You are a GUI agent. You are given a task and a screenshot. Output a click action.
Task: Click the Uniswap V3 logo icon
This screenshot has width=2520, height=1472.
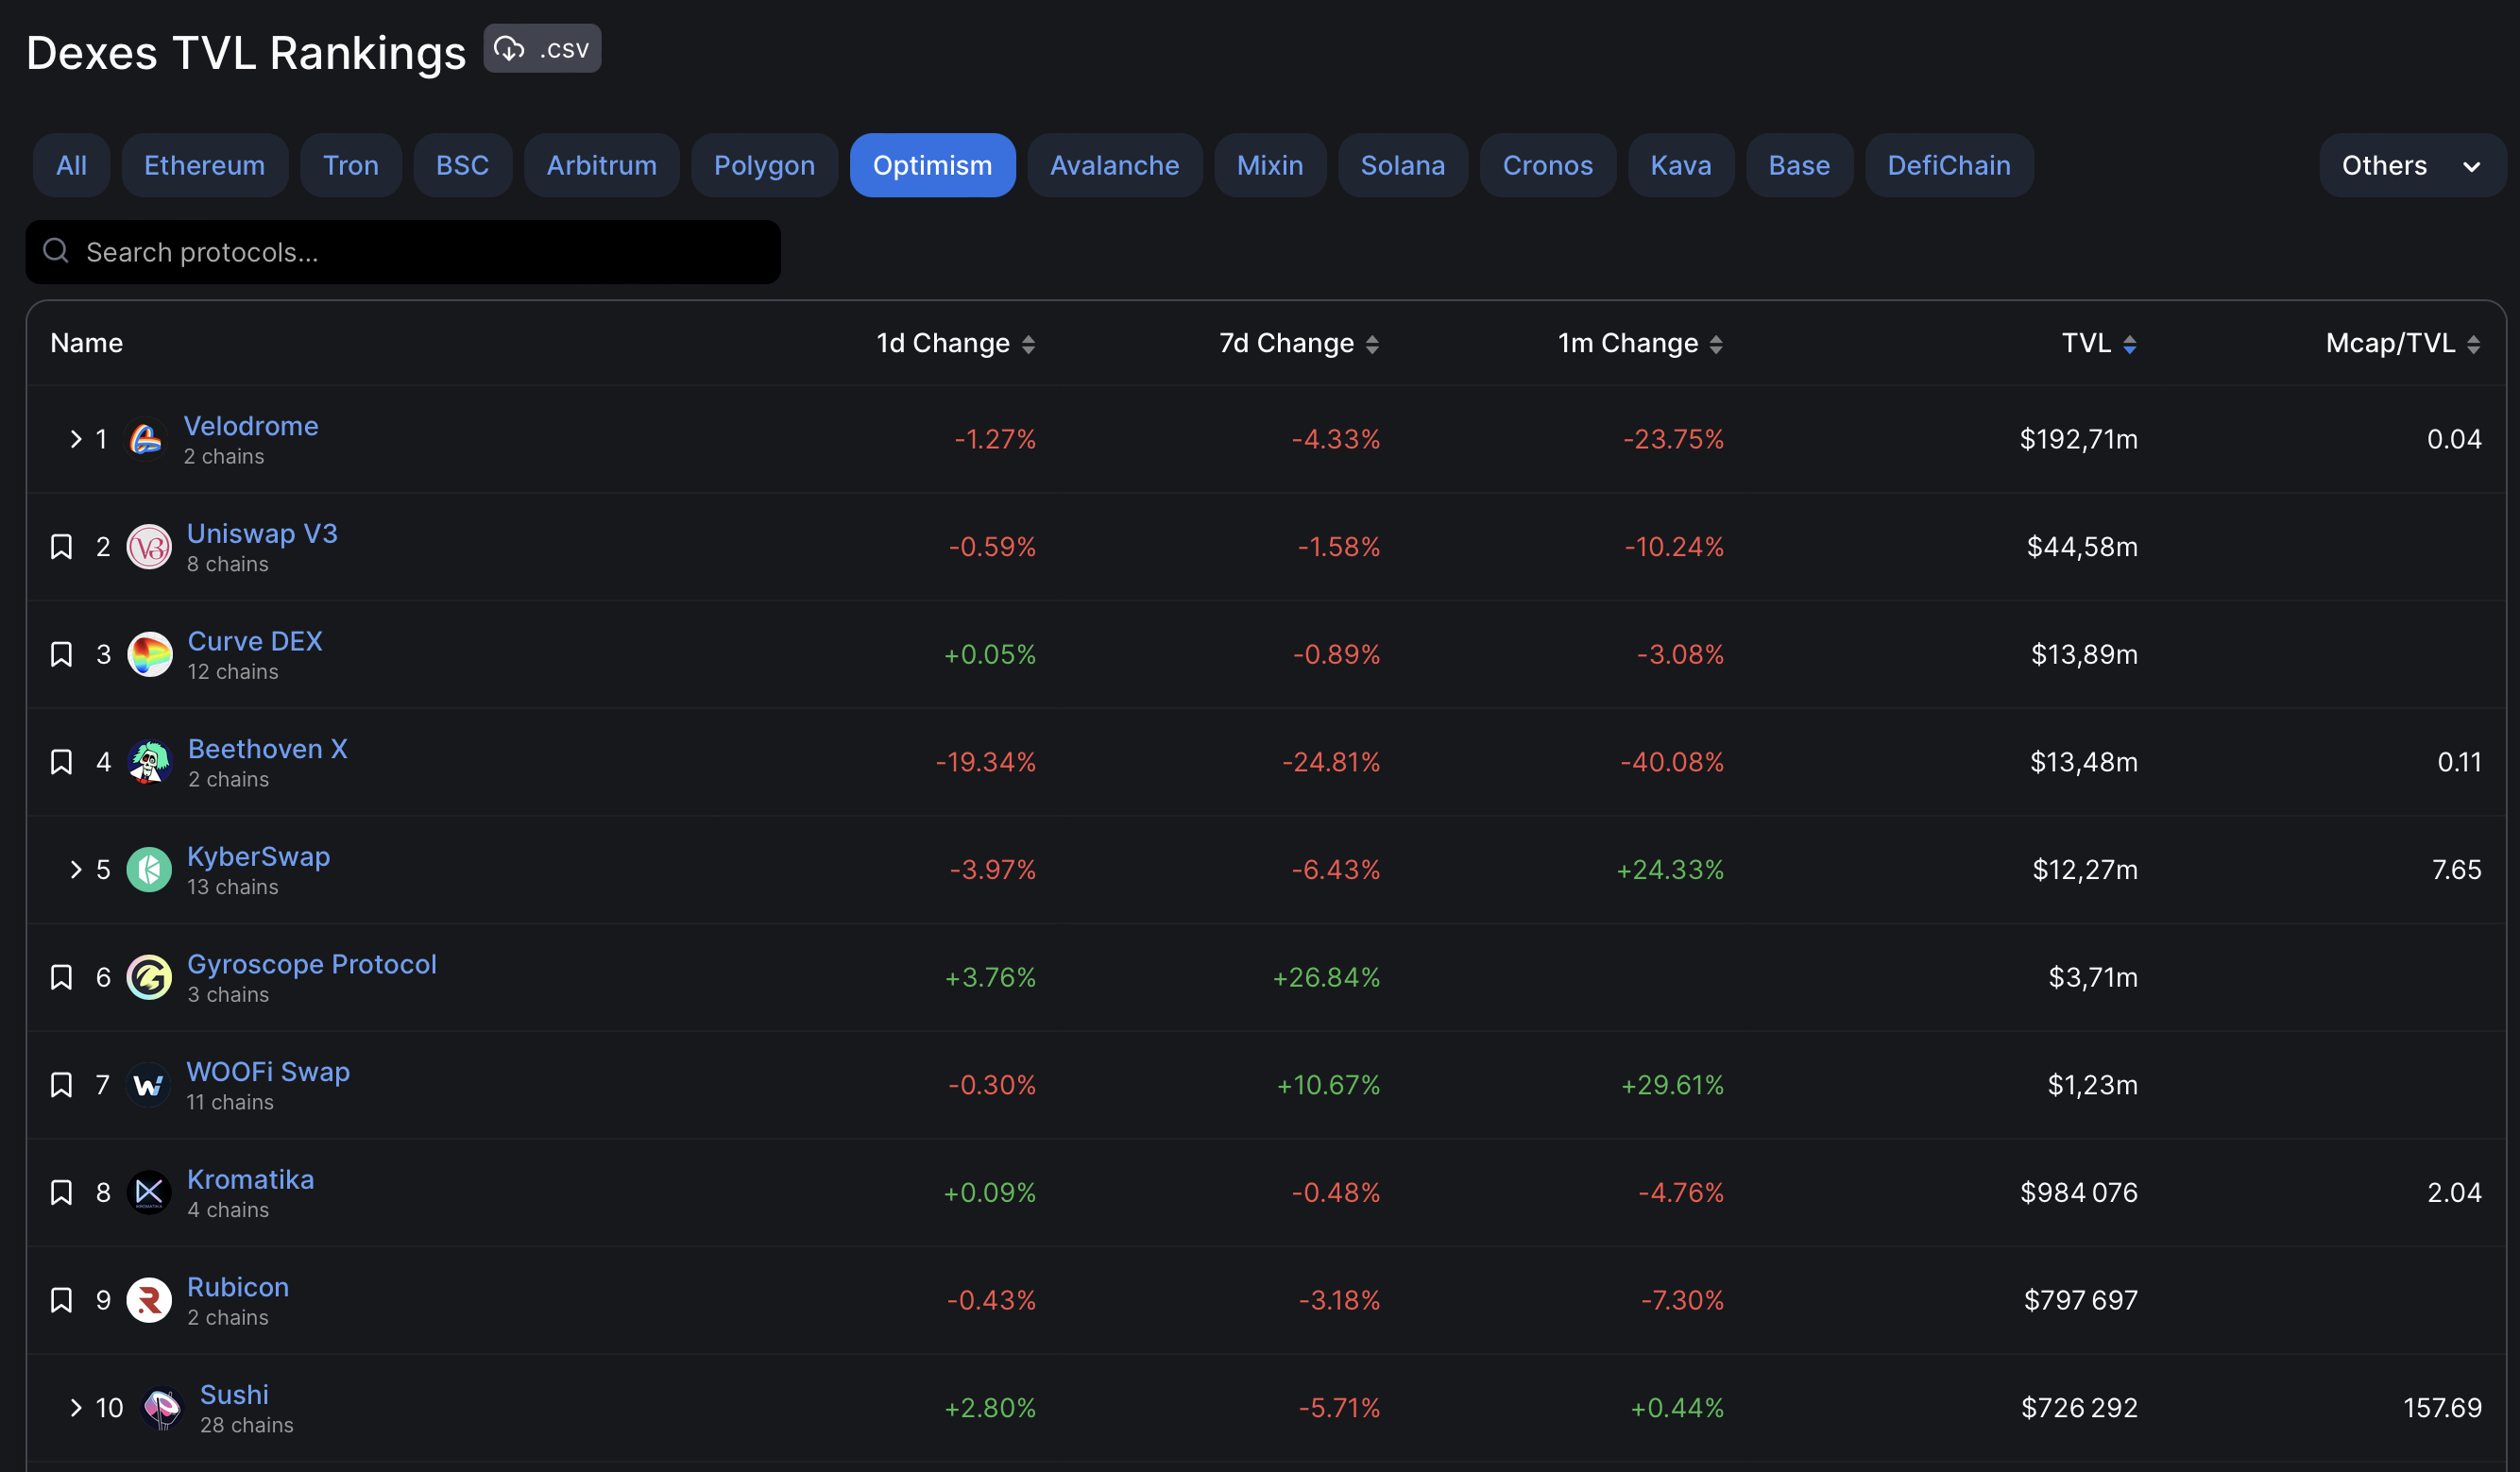tap(149, 547)
